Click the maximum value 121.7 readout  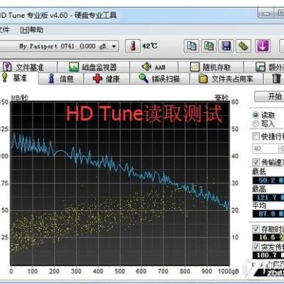(268, 197)
